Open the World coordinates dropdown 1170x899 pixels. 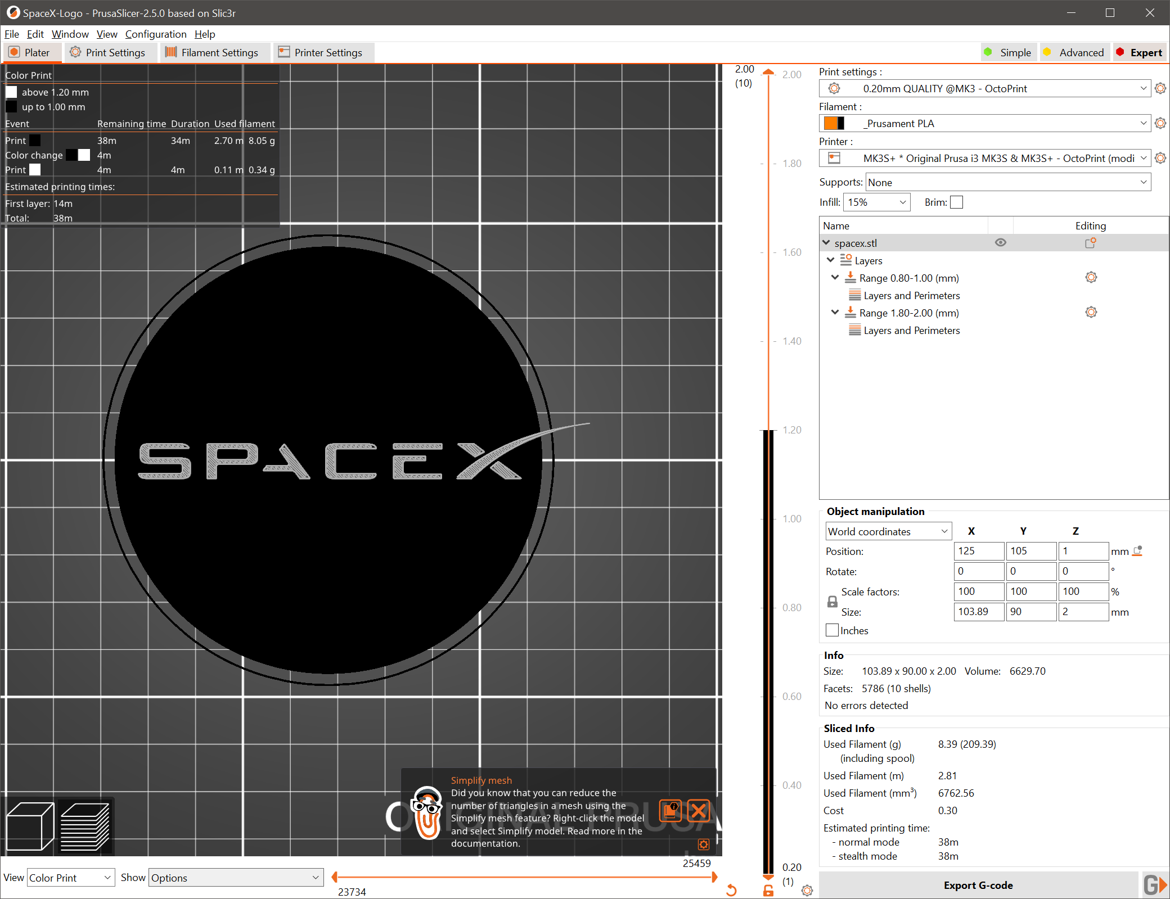(888, 531)
